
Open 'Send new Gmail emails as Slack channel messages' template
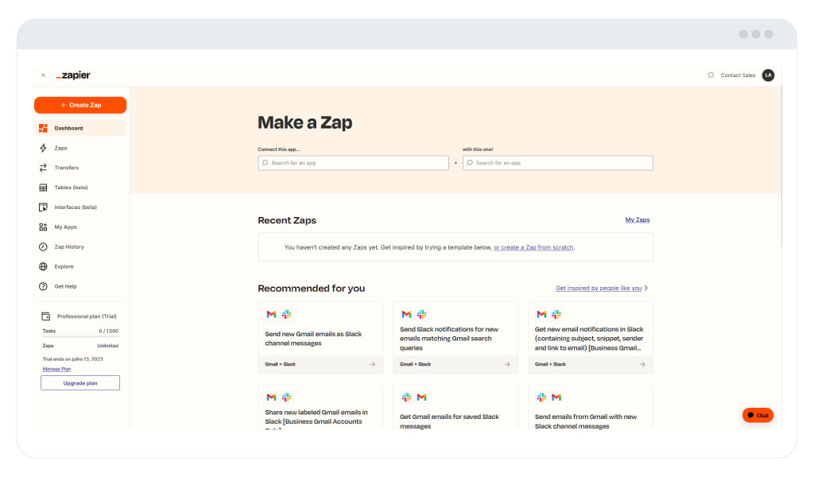(x=320, y=337)
